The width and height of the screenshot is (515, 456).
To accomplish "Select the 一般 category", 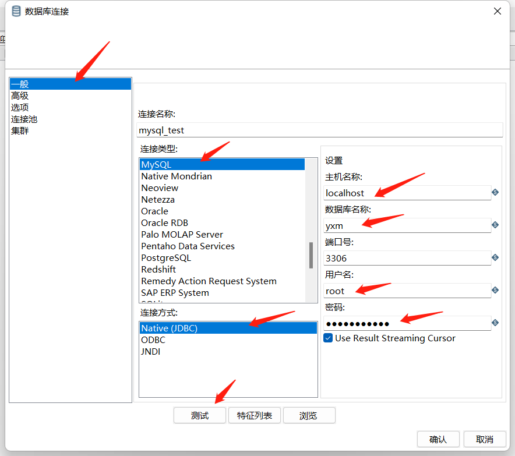I will click(70, 84).
